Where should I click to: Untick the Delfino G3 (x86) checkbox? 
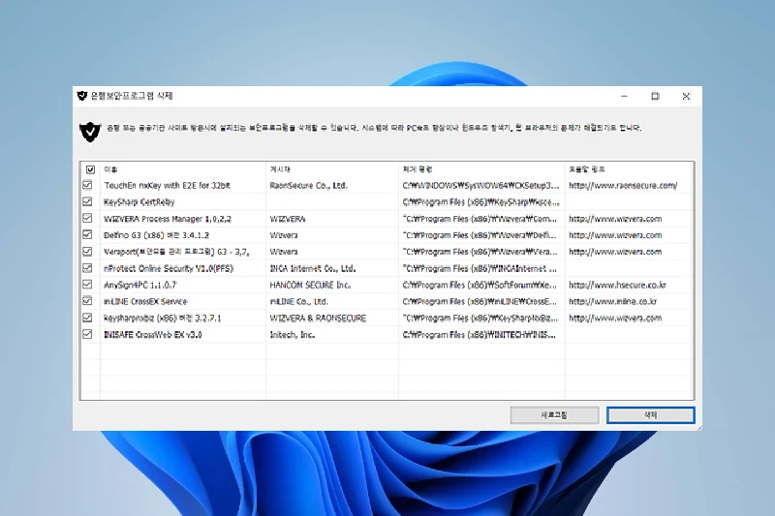(88, 235)
